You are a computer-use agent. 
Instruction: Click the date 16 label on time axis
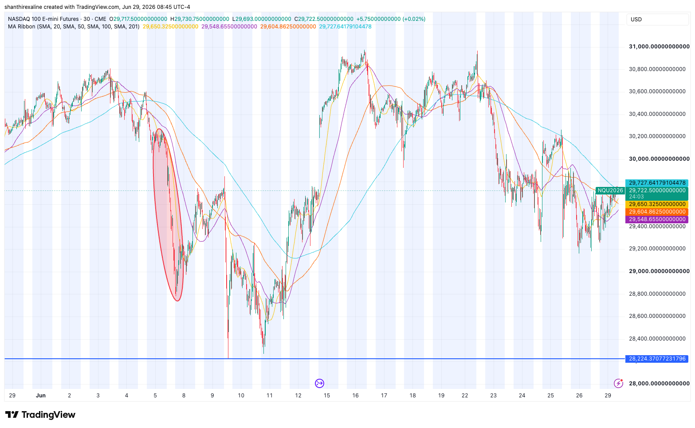355,395
